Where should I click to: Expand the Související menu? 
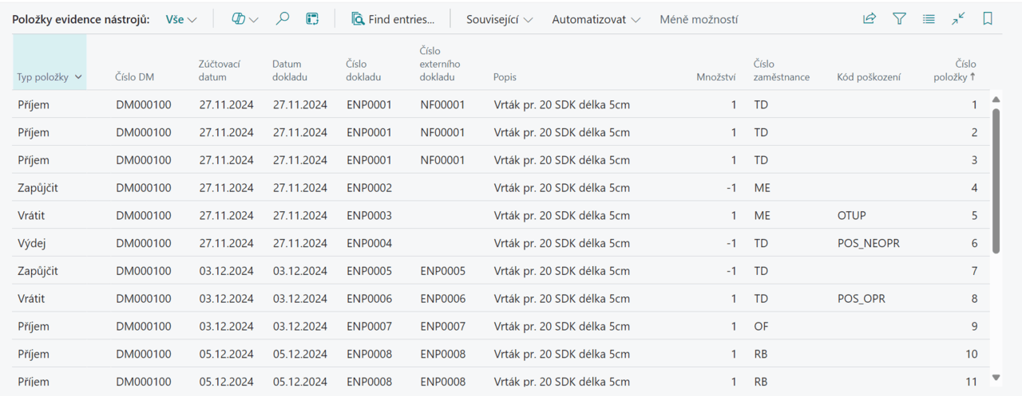coord(500,19)
